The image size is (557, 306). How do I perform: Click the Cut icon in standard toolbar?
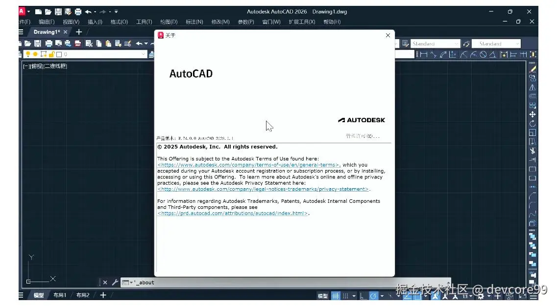(x=89, y=44)
